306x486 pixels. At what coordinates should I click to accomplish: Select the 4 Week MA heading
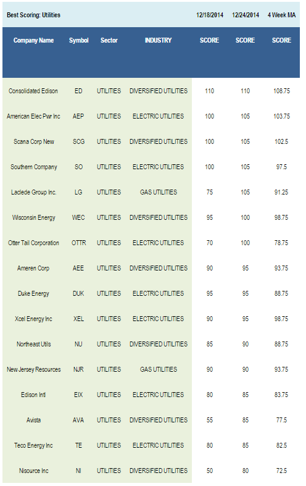click(281, 15)
